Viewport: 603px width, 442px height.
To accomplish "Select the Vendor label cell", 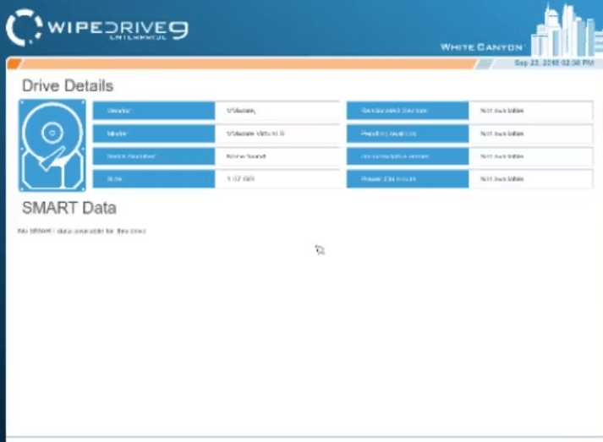I will [153, 111].
